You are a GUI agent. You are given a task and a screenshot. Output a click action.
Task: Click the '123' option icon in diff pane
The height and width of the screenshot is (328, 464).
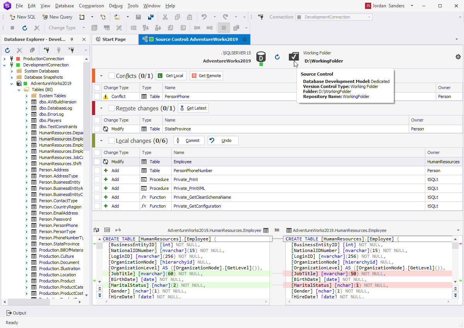click(x=107, y=230)
